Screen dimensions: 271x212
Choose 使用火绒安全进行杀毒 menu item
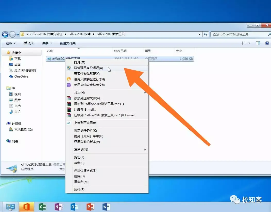coord(107,79)
